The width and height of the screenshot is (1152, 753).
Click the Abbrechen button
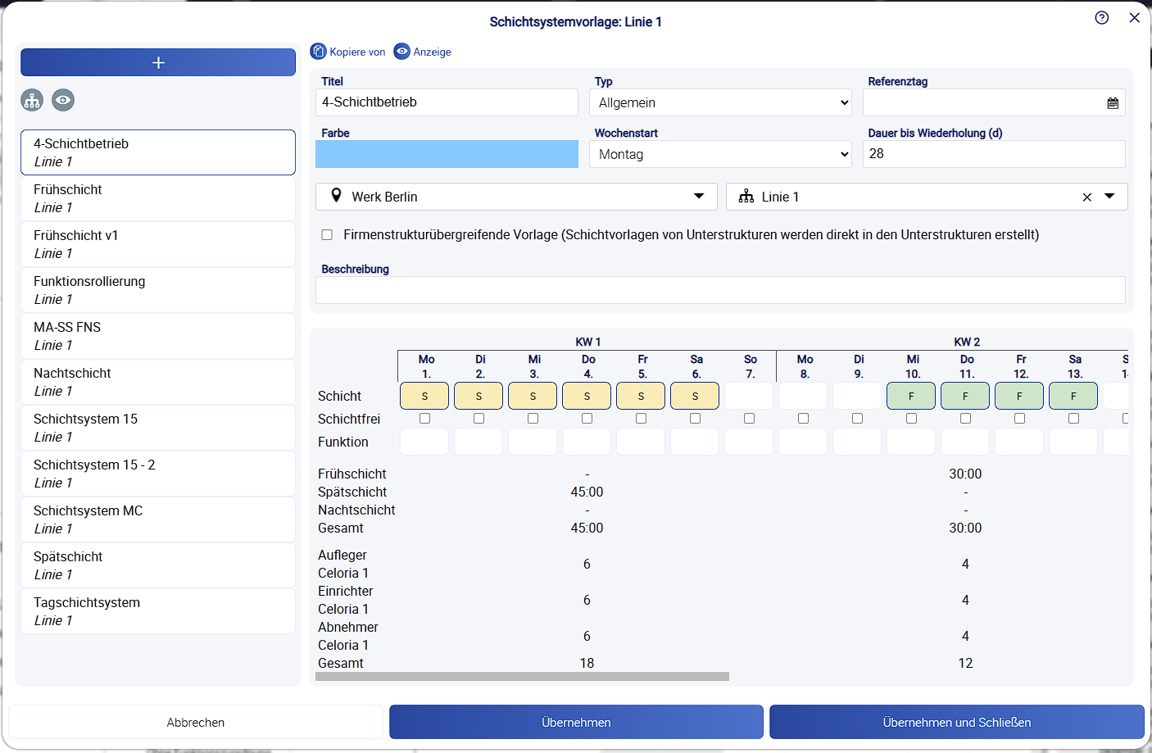196,722
